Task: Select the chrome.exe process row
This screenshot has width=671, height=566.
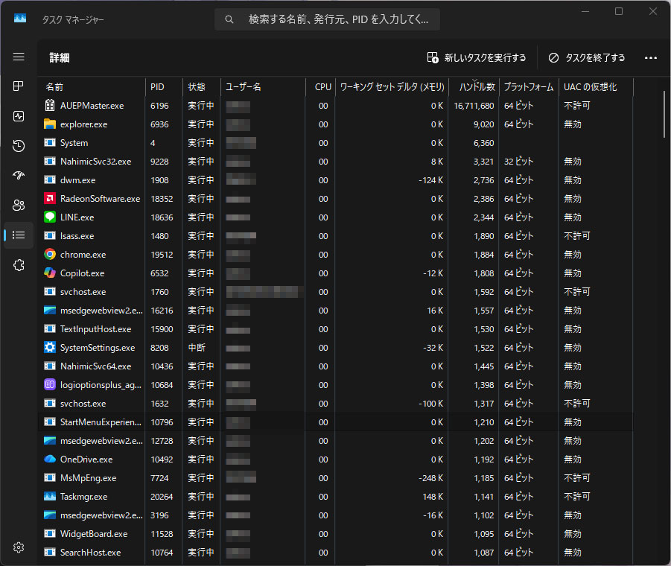Action: (83, 255)
